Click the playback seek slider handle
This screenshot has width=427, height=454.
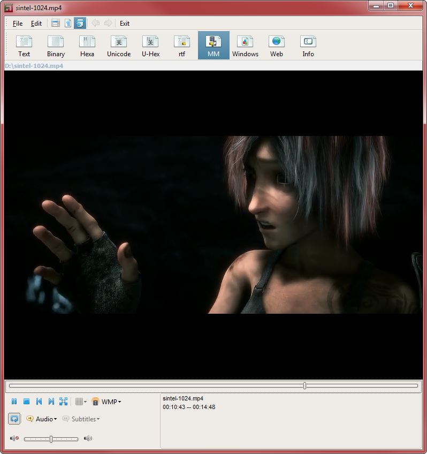pos(304,385)
